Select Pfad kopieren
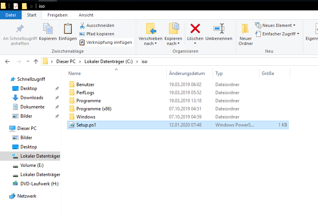 97,34
